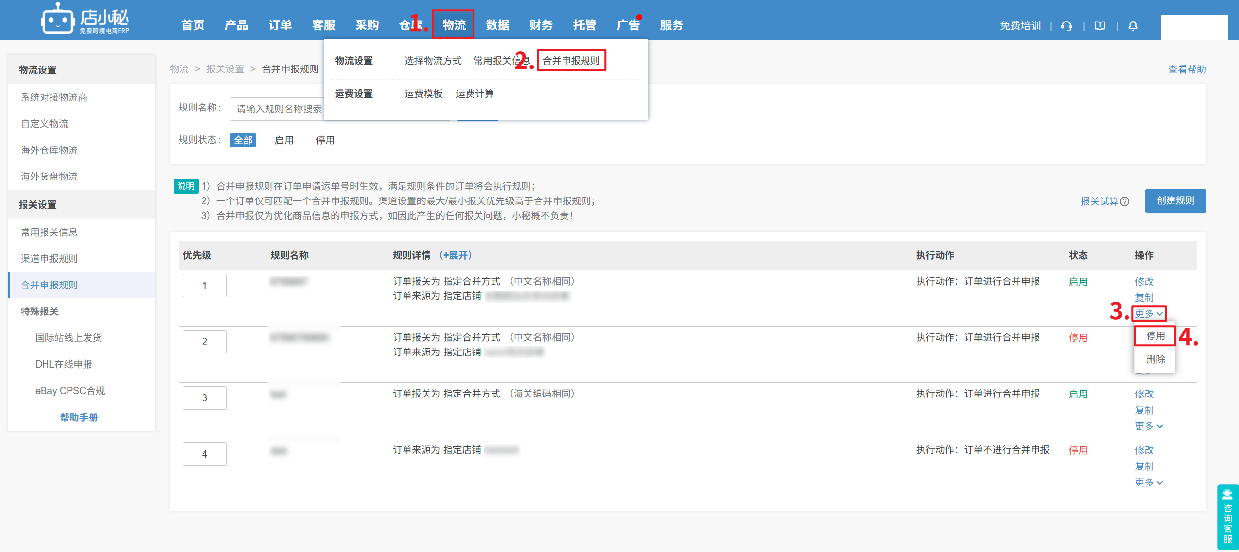Screen dimensions: 1239x552
Task: Open the notification bell
Action: pyautogui.click(x=1133, y=26)
